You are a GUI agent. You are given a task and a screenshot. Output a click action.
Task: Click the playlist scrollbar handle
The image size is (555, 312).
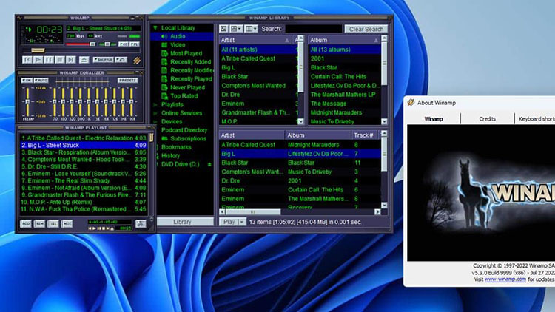click(152, 137)
